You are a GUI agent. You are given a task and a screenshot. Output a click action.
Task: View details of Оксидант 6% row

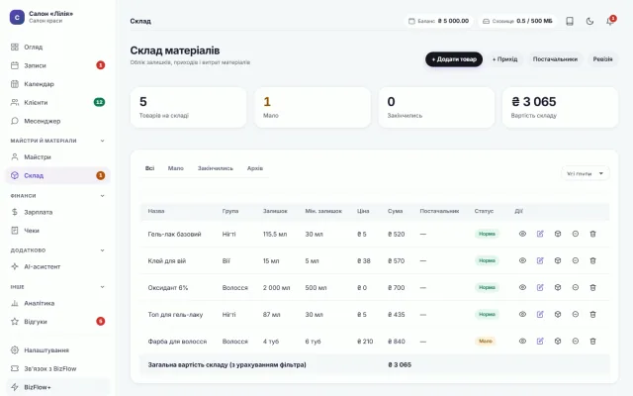(x=522, y=287)
